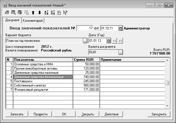Sort rows ascending A to Z
Screen dimensions: 176x123
tap(47, 12)
